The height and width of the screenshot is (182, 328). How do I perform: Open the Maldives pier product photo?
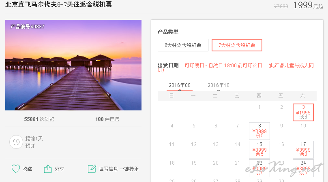pyautogui.click(x=73, y=65)
